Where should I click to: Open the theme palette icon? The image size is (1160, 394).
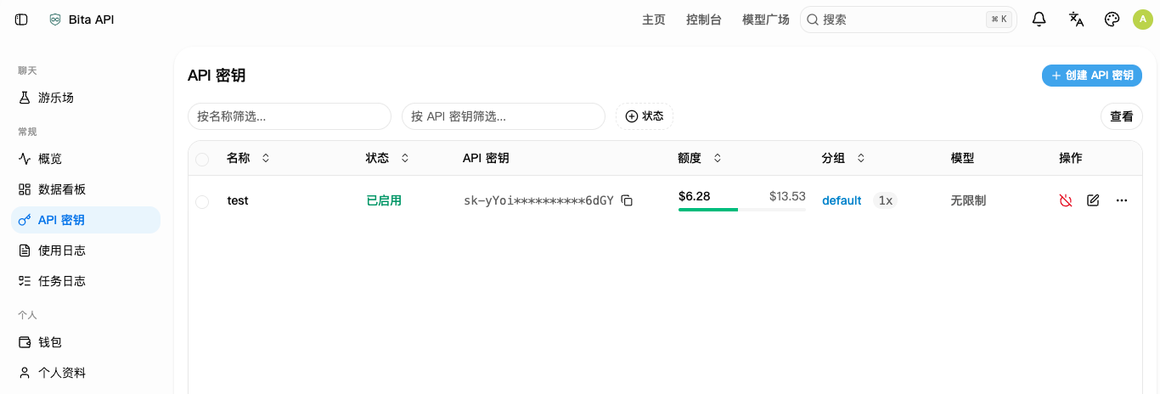(x=1112, y=20)
